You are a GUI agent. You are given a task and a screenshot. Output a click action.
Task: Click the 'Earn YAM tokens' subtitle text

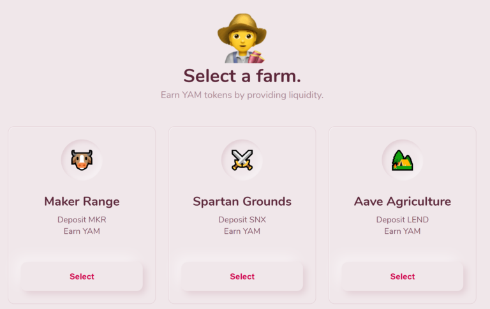coord(242,95)
